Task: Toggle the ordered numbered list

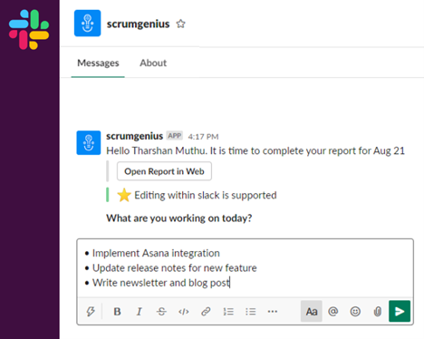Action: [228, 312]
